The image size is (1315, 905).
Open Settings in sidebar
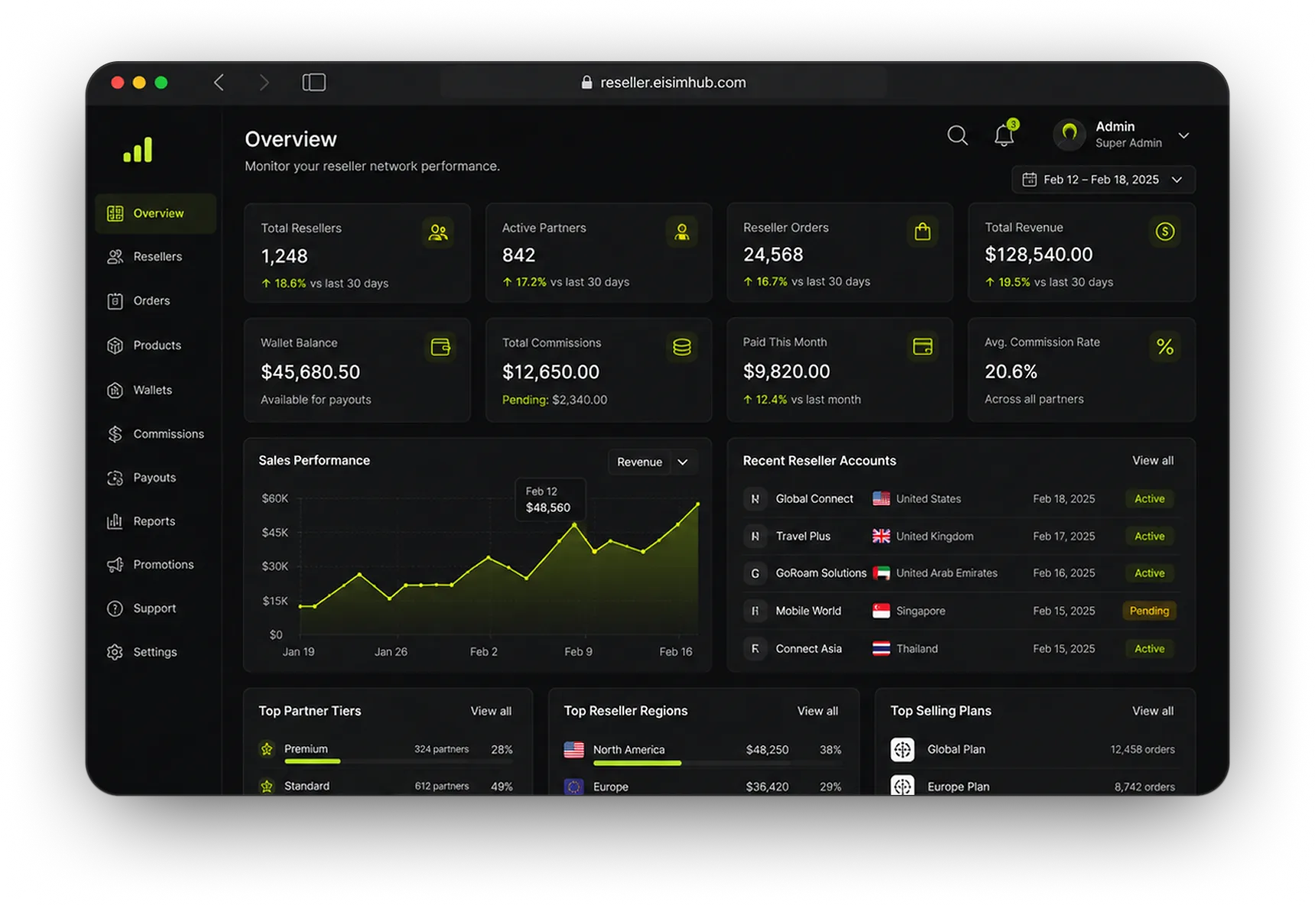[156, 652]
